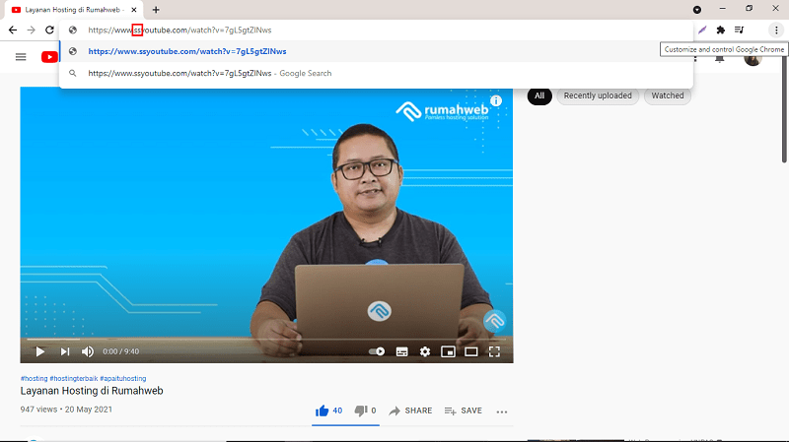Choose the Google Search suggestion row
This screenshot has height=442, width=789.
pyautogui.click(x=376, y=73)
